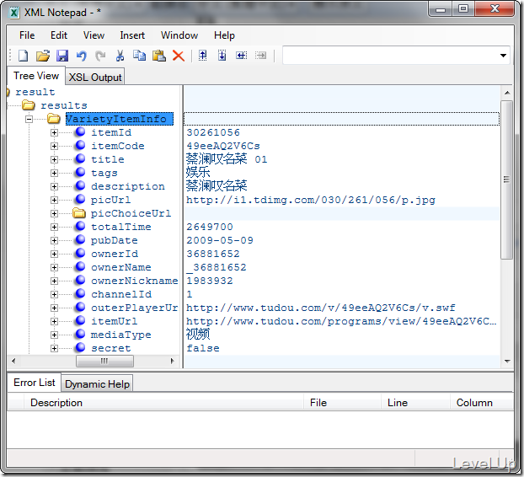Open the Window menu
The image size is (524, 477).
tap(179, 35)
